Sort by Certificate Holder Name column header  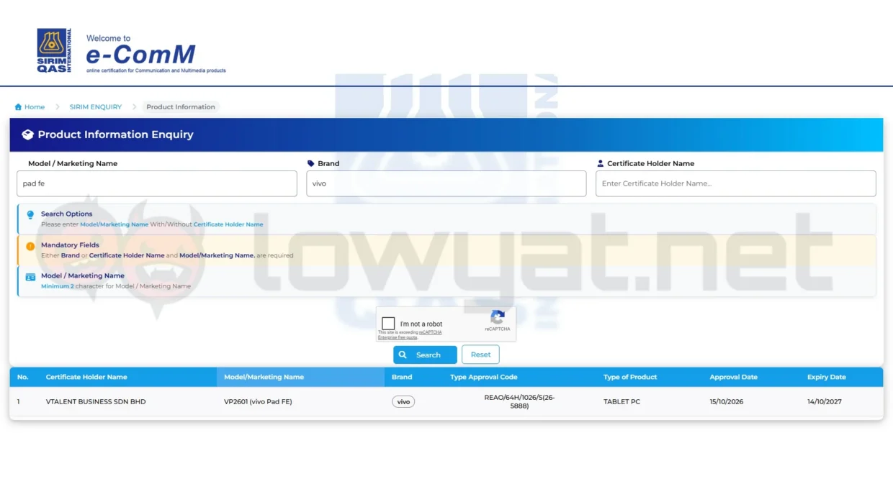tap(86, 377)
